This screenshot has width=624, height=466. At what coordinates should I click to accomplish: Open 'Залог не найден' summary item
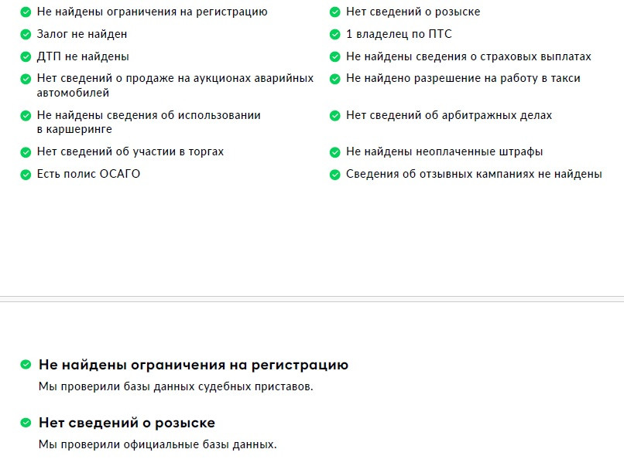click(81, 35)
